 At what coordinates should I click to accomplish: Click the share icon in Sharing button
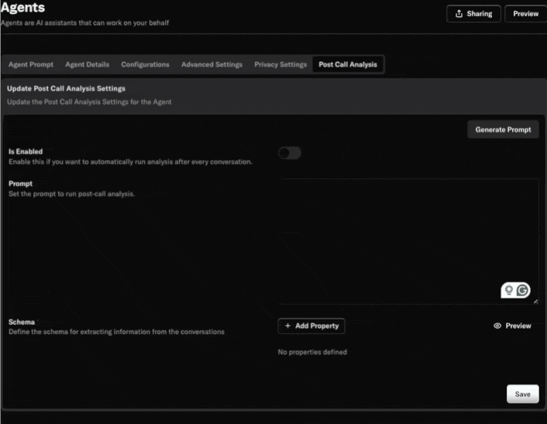pyautogui.click(x=459, y=14)
